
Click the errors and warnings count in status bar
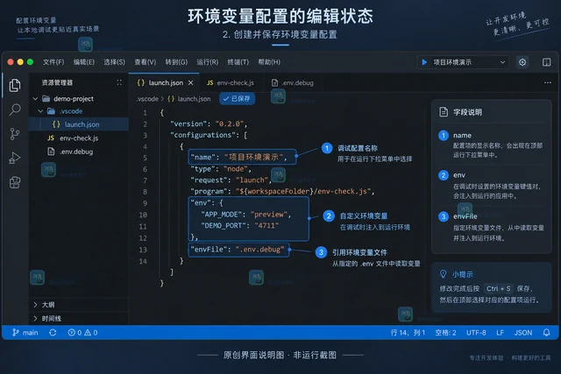[x=82, y=333]
